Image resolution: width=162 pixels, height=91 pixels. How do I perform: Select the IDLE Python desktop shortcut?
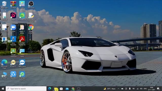tap(31, 17)
